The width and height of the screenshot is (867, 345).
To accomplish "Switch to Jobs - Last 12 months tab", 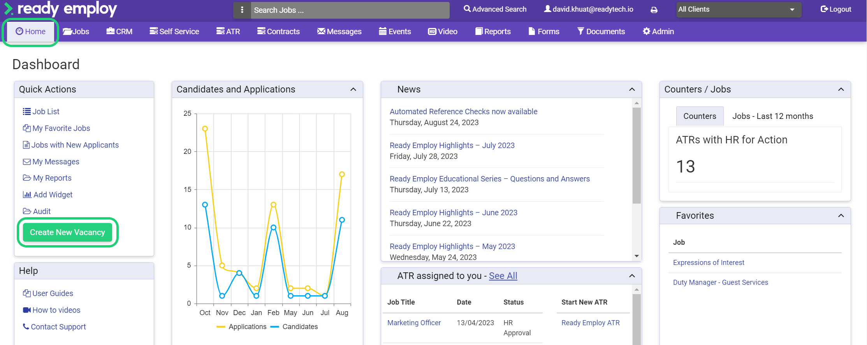I will click(772, 116).
